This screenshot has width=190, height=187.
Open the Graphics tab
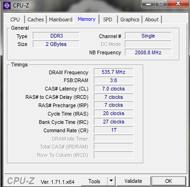[130, 19]
